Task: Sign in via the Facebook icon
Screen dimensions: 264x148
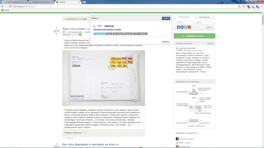Action: point(182,27)
